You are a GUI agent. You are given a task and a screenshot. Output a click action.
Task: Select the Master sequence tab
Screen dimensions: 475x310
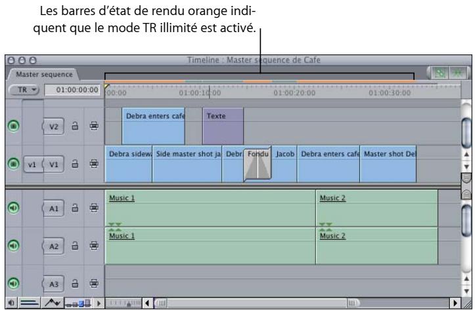[x=43, y=74]
